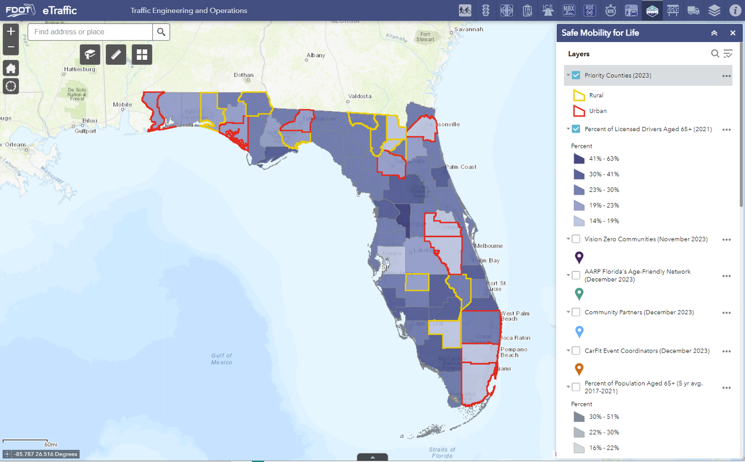Open the traffic signal widget
This screenshot has height=462, width=745.
tap(486, 10)
